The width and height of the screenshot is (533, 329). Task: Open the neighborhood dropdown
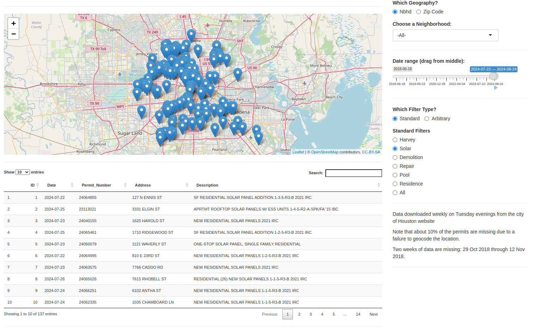(x=445, y=35)
